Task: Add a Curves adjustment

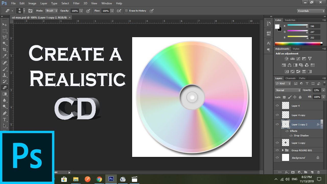Action: point(298,59)
